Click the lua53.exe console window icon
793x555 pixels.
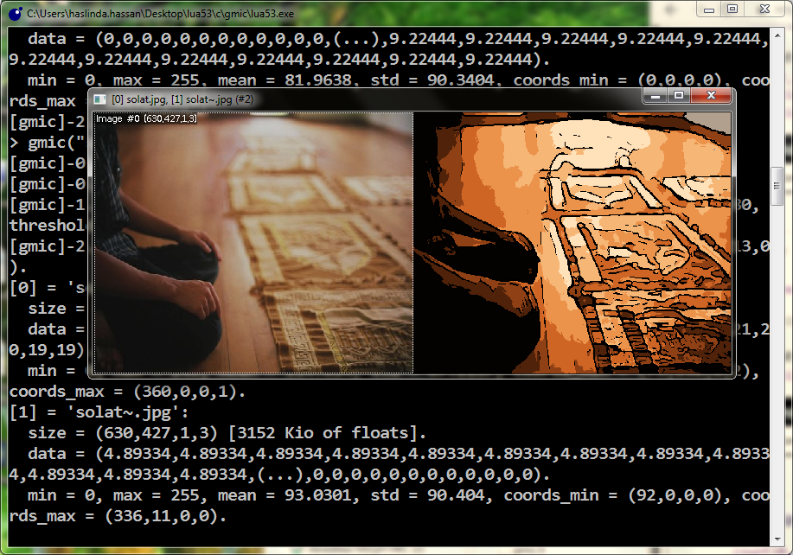pos(16,14)
